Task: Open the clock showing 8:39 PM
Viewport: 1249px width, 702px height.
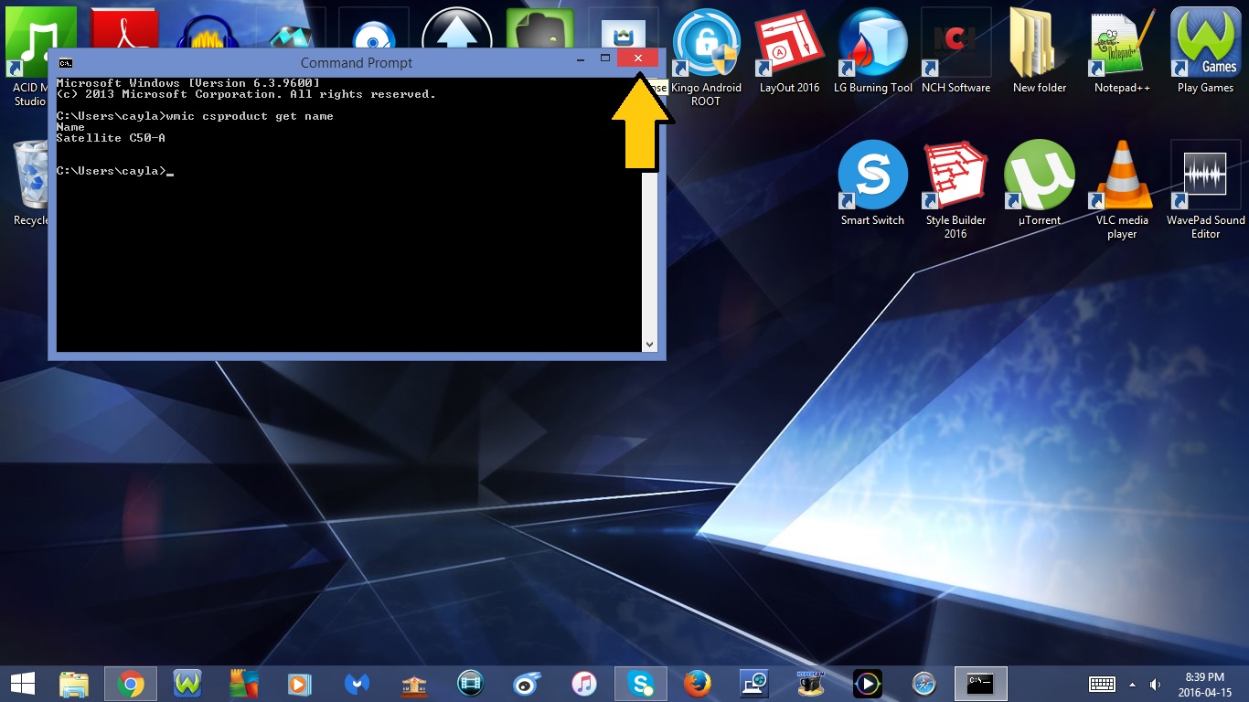Action: pos(1205,684)
